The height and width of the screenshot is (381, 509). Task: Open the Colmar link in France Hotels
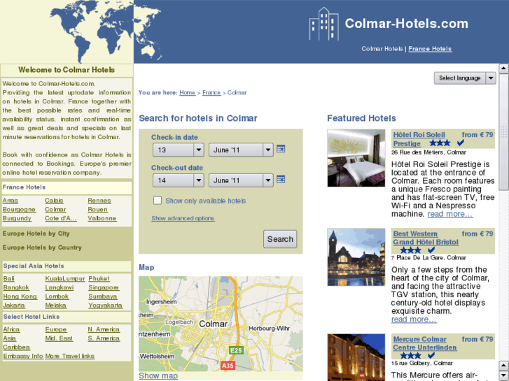55,210
